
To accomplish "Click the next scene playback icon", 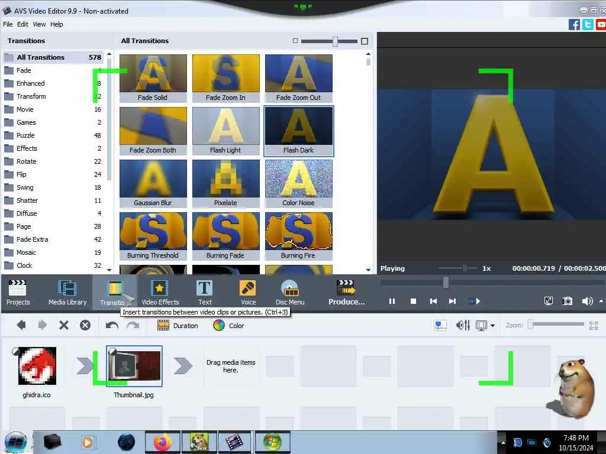I will [x=474, y=301].
